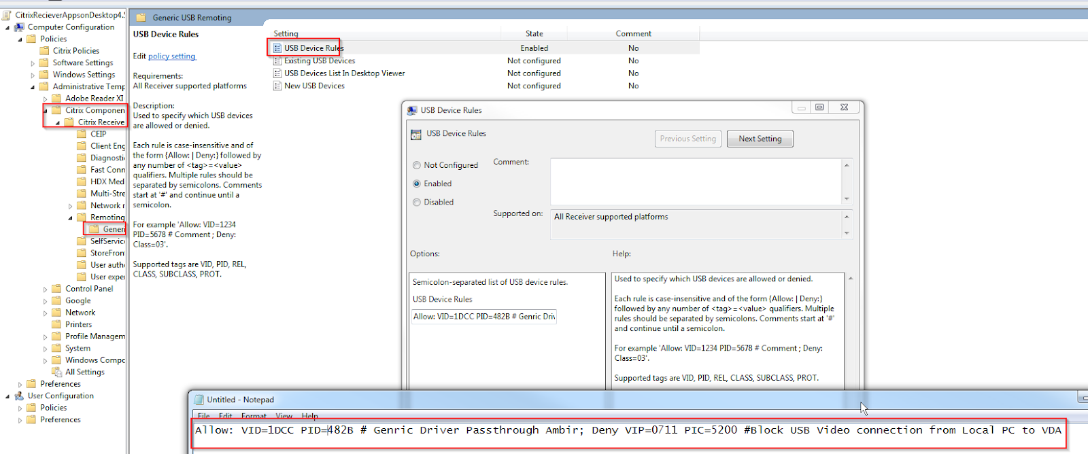Click the Comment box scrollbar down arrow
Image resolution: width=1088 pixels, height=454 pixels.
(847, 199)
